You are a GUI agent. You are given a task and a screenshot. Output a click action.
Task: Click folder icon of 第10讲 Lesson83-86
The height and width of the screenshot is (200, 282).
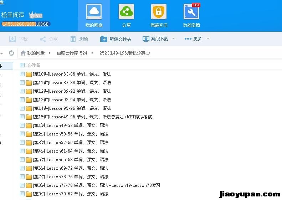tap(29, 74)
